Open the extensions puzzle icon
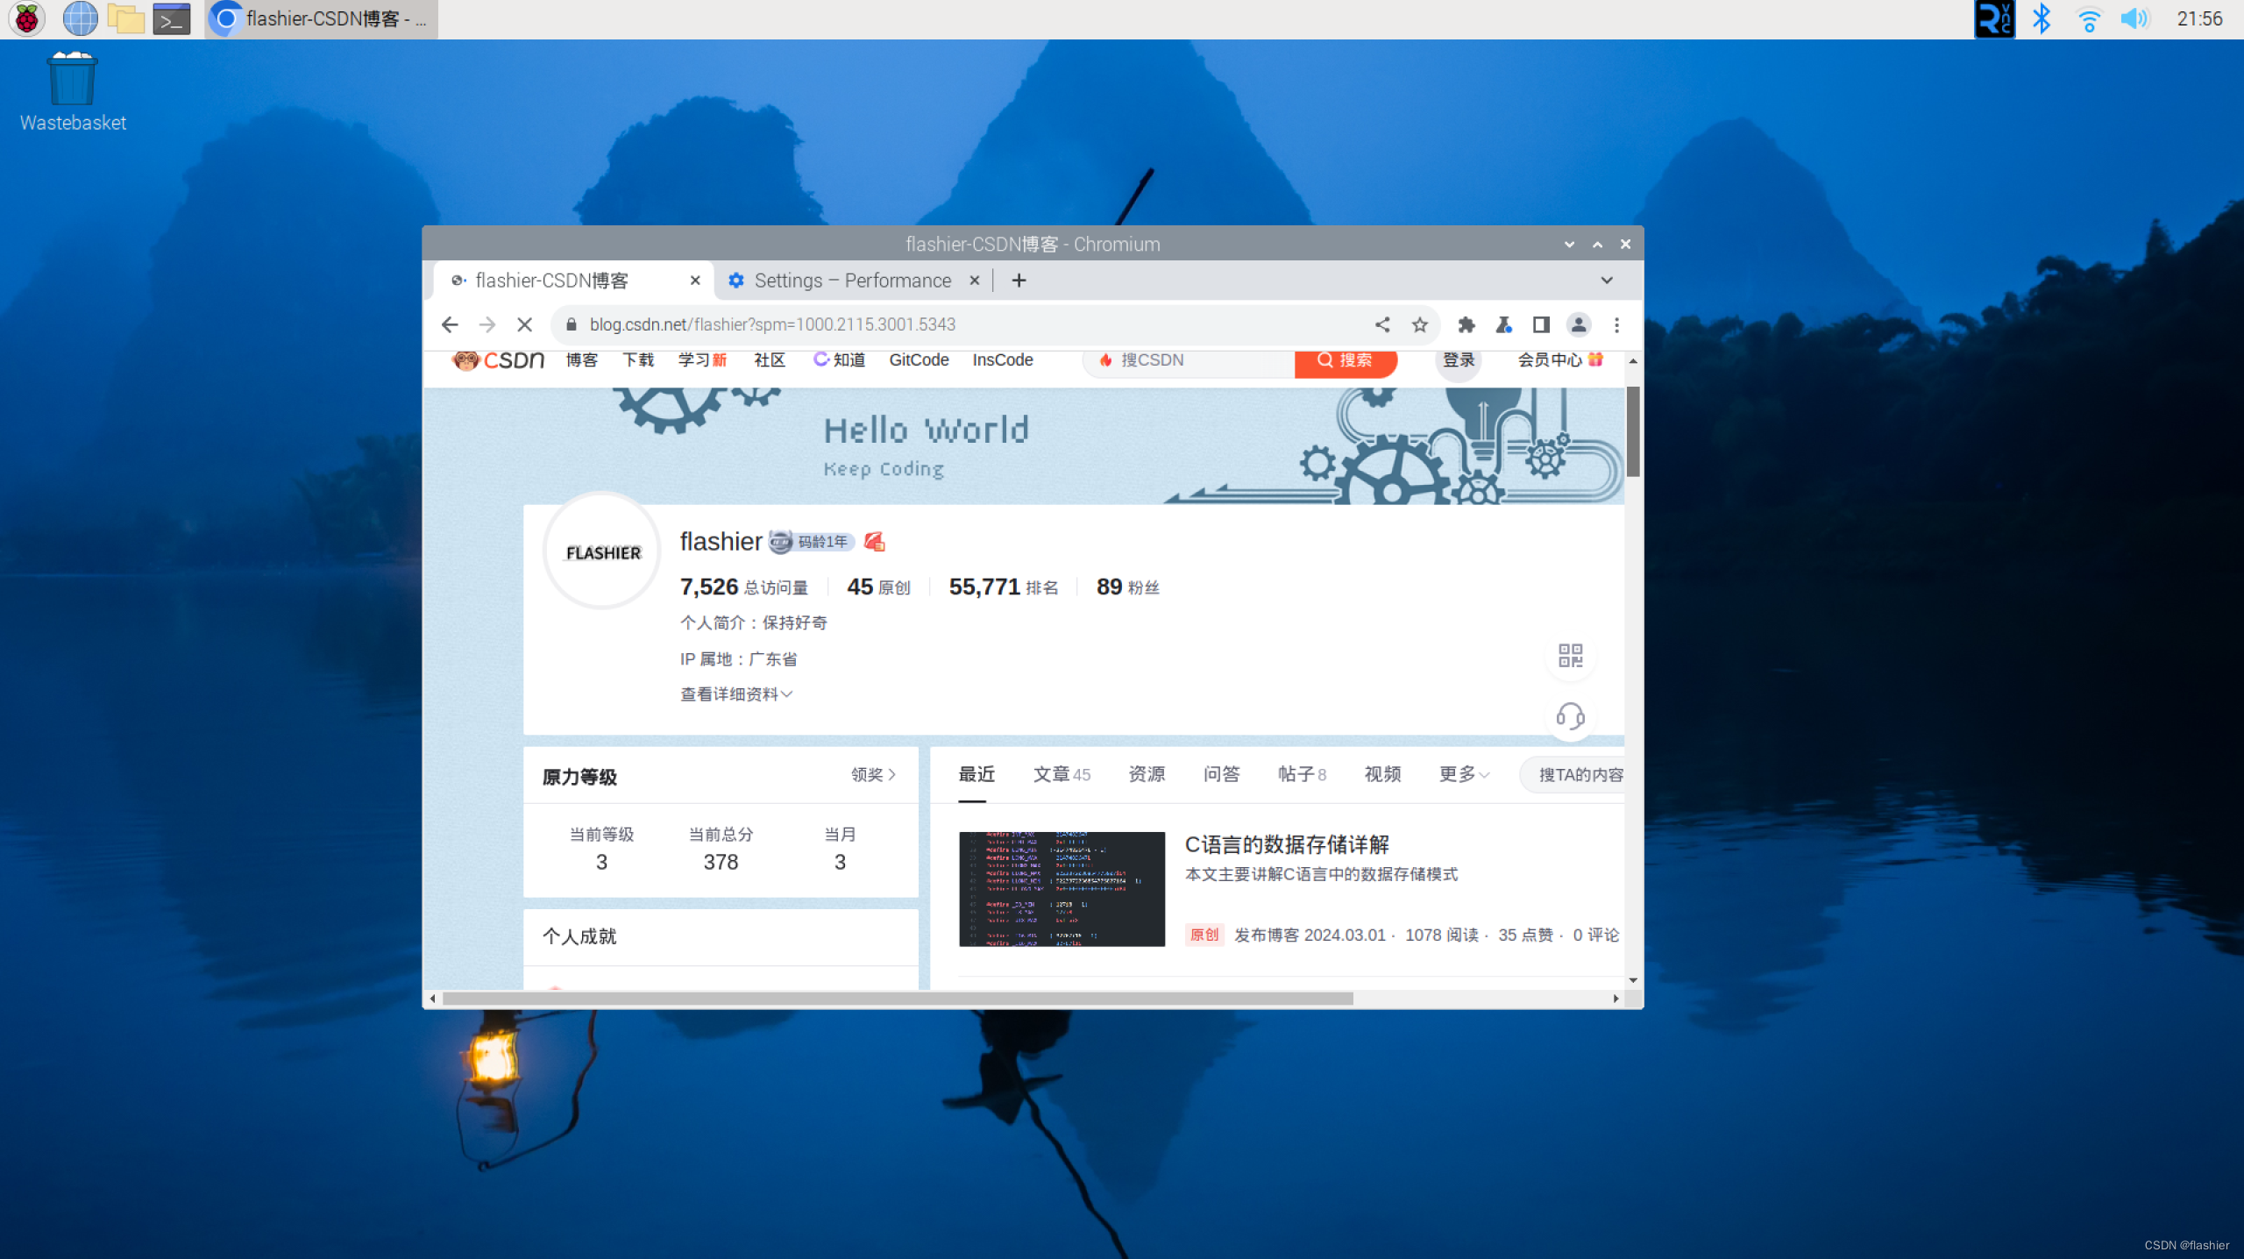 [x=1466, y=325]
